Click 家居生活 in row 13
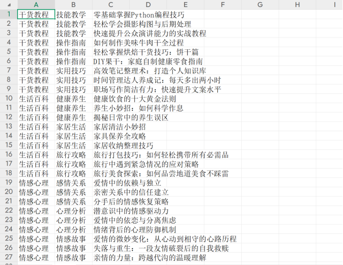Viewport: 343px width, 265px height. pyautogui.click(x=71, y=127)
